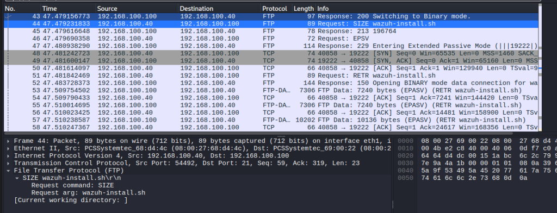Select packet 52 Opening BINARY mode response
The image size is (557, 213).
coord(271,83)
